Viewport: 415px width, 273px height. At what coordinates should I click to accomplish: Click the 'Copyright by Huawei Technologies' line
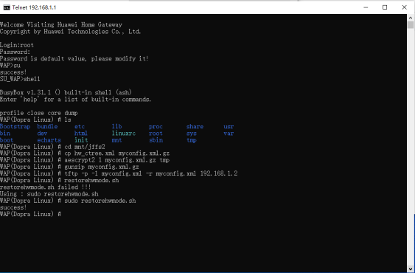pos(71,32)
